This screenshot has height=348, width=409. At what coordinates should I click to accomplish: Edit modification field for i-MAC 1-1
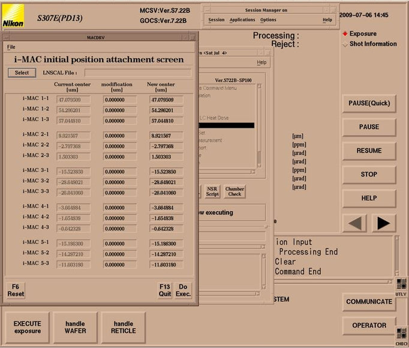pos(120,100)
